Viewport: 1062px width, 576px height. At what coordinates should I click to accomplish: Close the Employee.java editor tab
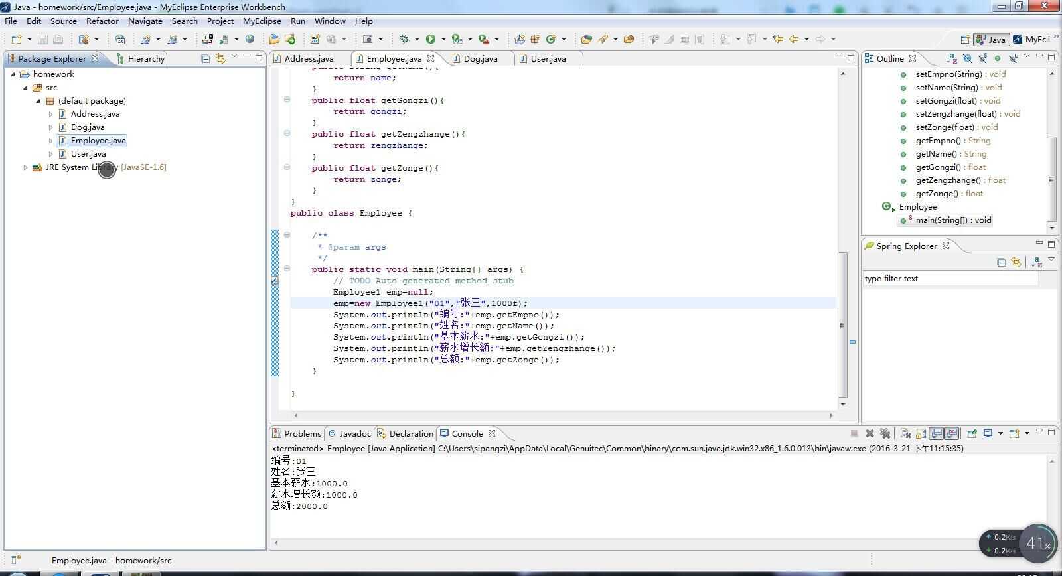[431, 58]
